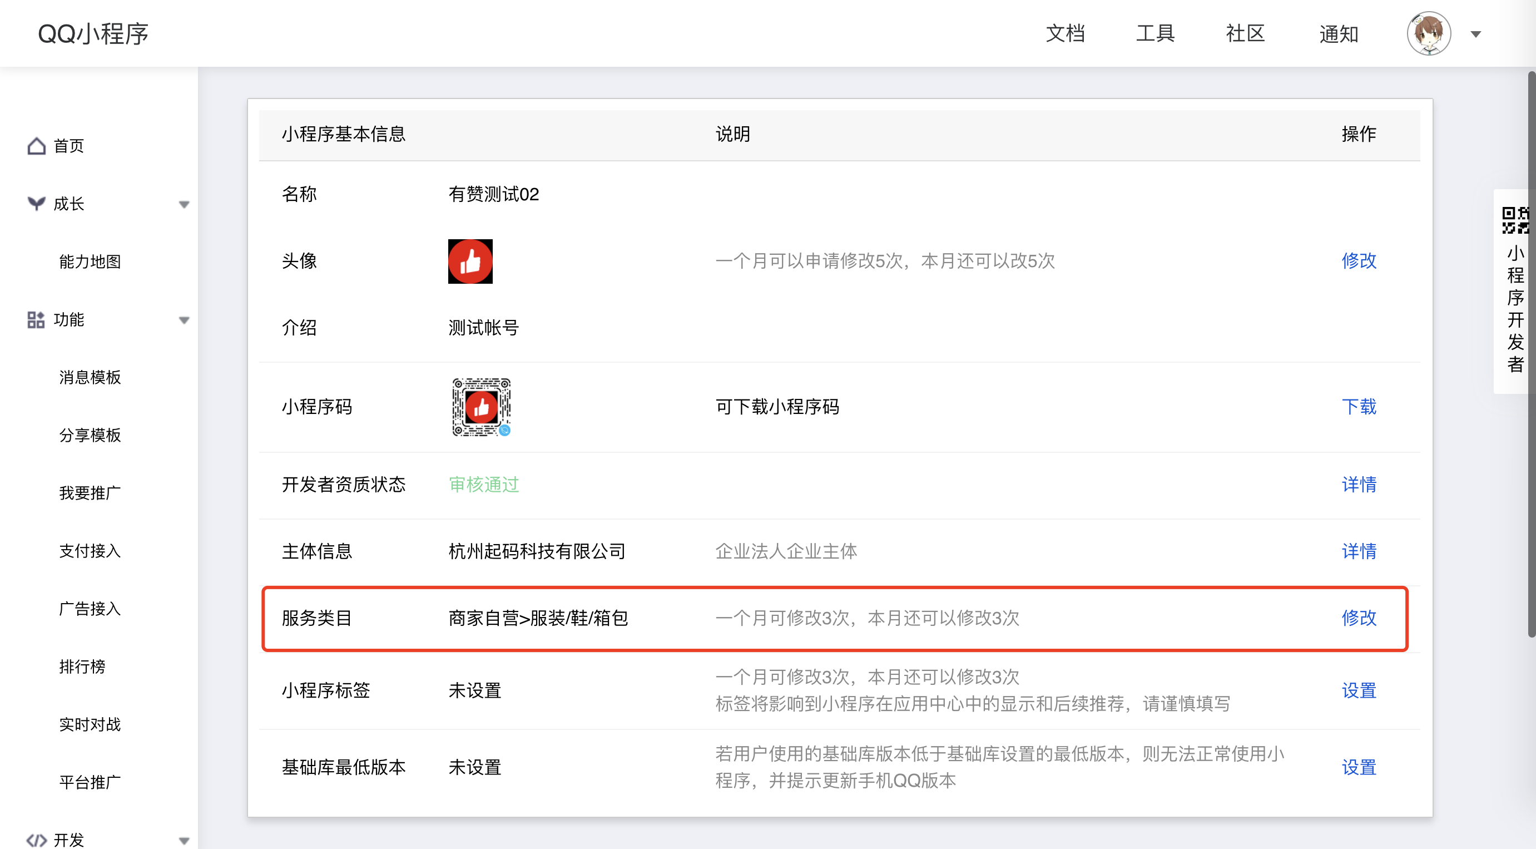Click the sprout icon next to 成长
The image size is (1536, 849).
[36, 204]
